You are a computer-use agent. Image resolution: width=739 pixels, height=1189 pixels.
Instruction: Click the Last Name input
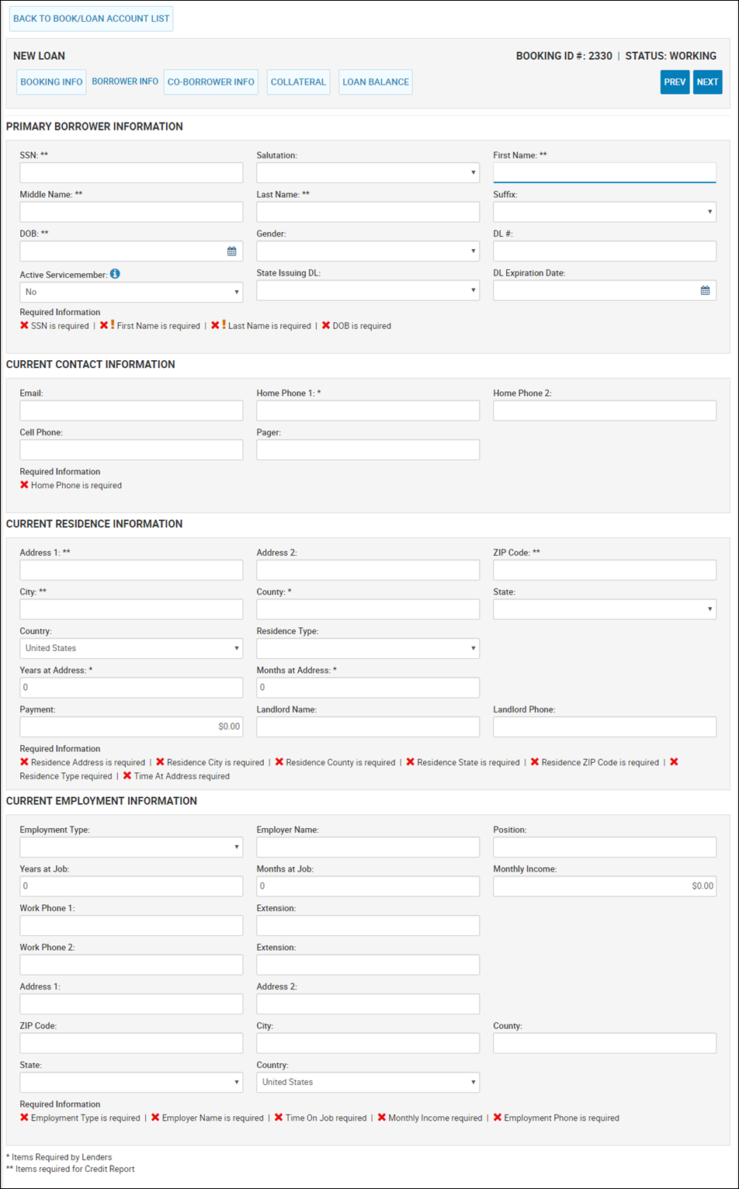368,212
